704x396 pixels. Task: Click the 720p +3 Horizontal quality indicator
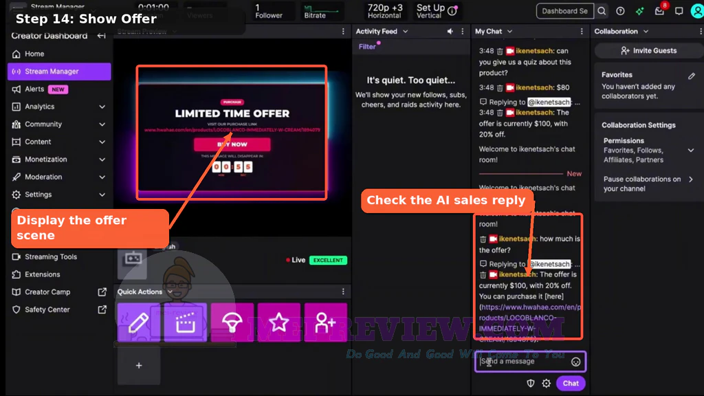click(385, 11)
